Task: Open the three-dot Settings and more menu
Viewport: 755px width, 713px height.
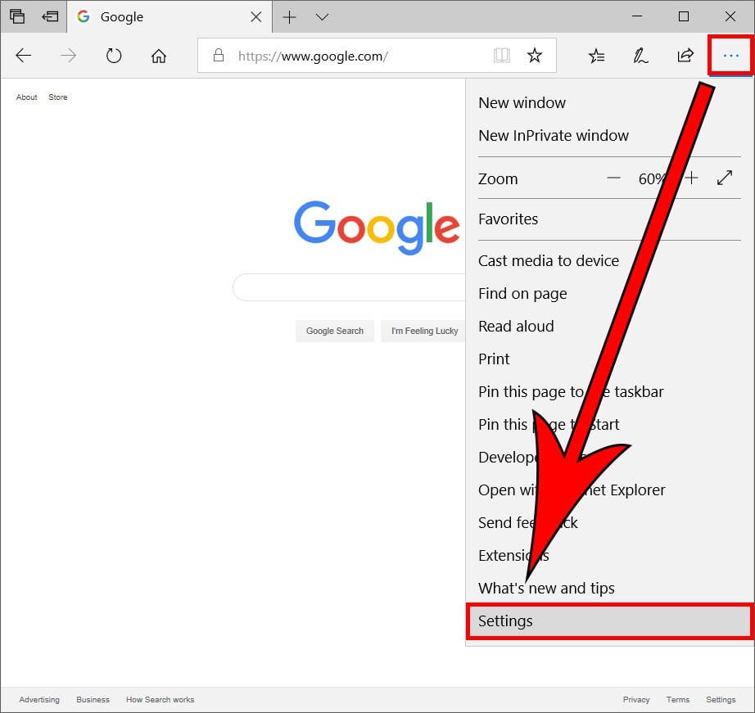Action: pyautogui.click(x=730, y=56)
